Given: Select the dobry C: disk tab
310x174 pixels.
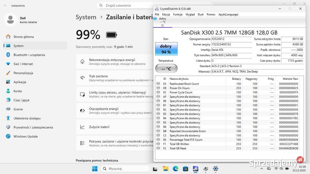Looking at the screenshot, I should click(162, 22).
